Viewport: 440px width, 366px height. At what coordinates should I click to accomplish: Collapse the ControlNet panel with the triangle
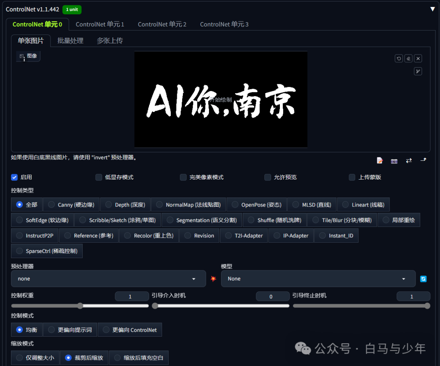(432, 9)
